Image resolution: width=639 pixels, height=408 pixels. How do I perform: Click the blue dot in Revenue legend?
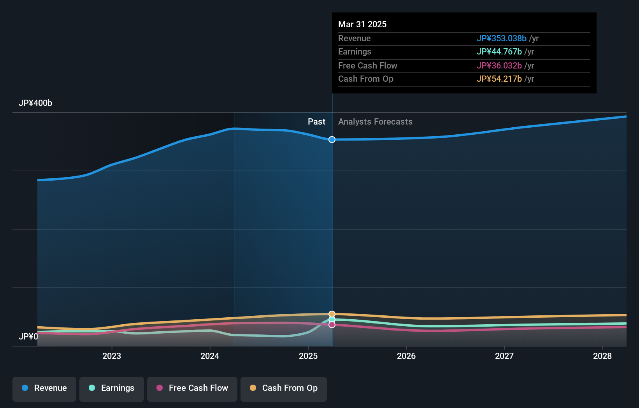(25, 388)
